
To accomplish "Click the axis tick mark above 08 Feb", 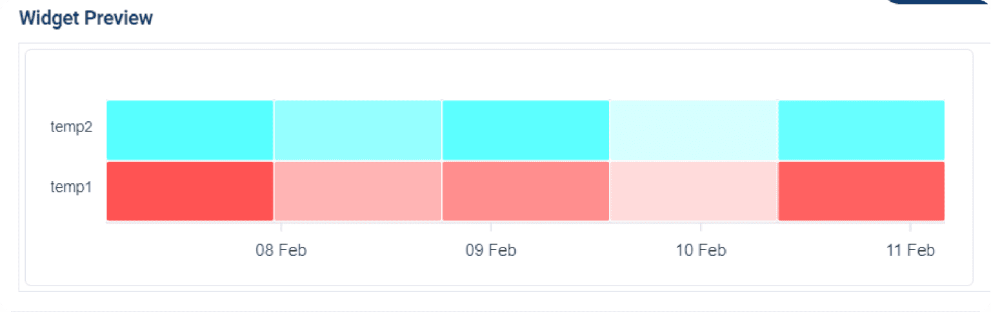I will (281, 228).
